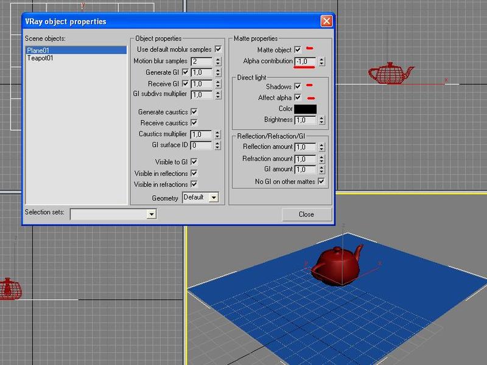Click the Alpha contribution field
Image resolution: width=487 pixels, height=365 pixels.
305,61
